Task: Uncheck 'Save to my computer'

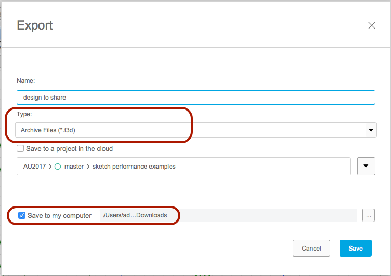Action: point(22,215)
